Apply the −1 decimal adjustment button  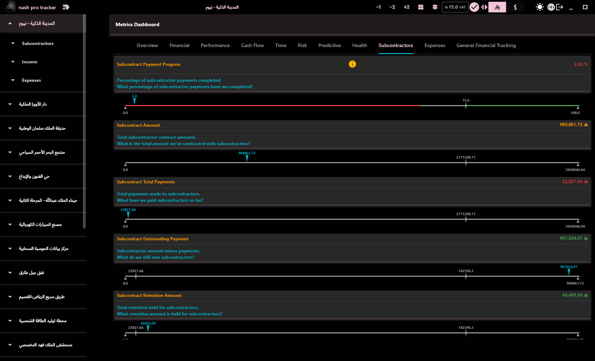378,7
